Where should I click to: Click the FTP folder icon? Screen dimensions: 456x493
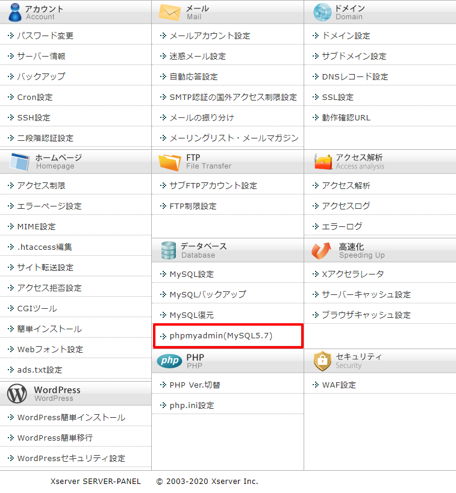[170, 162]
